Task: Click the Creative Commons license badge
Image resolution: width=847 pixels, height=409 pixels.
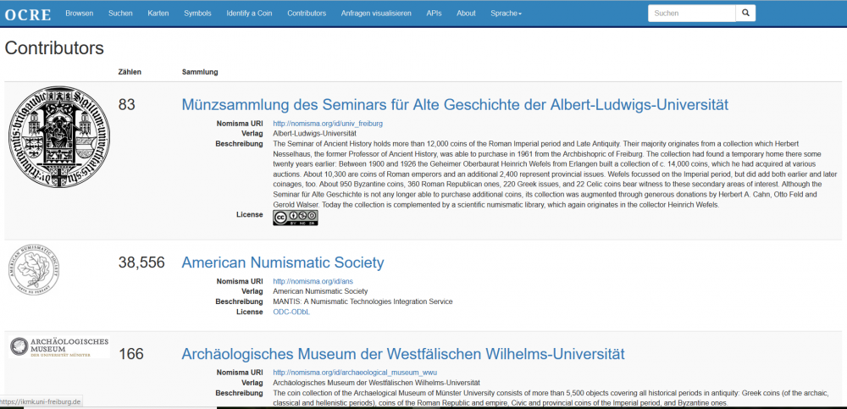Action: click(x=295, y=218)
